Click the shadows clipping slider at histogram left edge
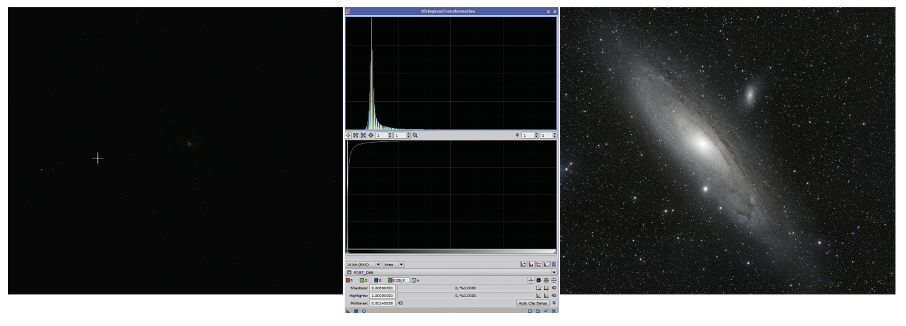Viewport: 906px width, 326px height. tap(347, 252)
